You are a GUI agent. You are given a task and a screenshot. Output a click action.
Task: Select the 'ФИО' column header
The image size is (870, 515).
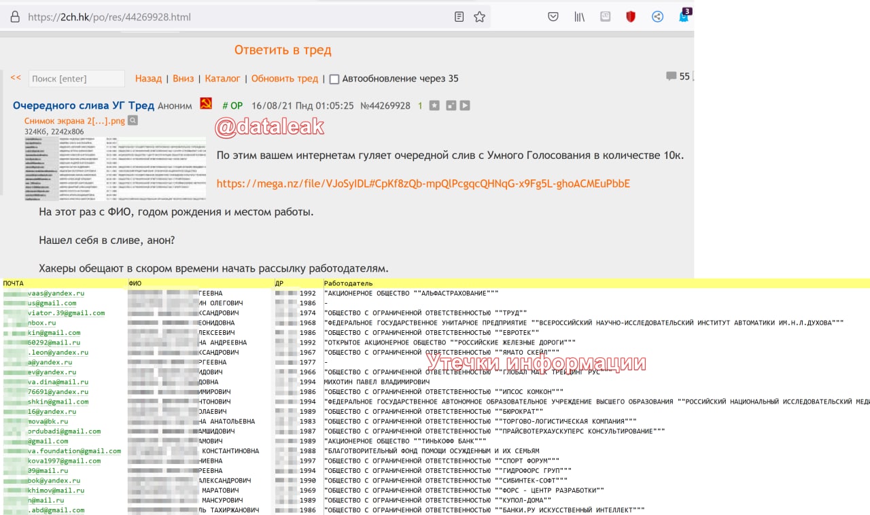tap(135, 283)
